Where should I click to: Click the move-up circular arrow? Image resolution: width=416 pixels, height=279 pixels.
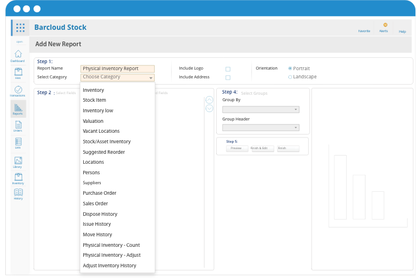tap(209, 100)
